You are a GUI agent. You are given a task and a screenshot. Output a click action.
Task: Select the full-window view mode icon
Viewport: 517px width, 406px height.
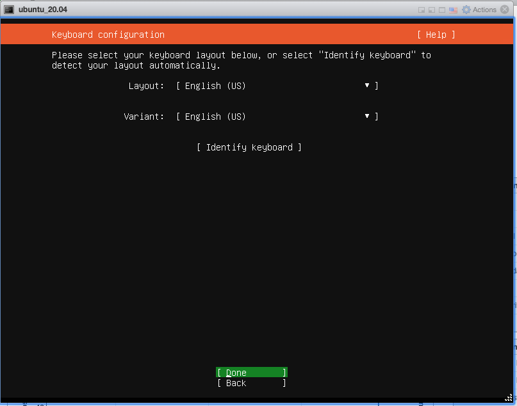[442, 10]
